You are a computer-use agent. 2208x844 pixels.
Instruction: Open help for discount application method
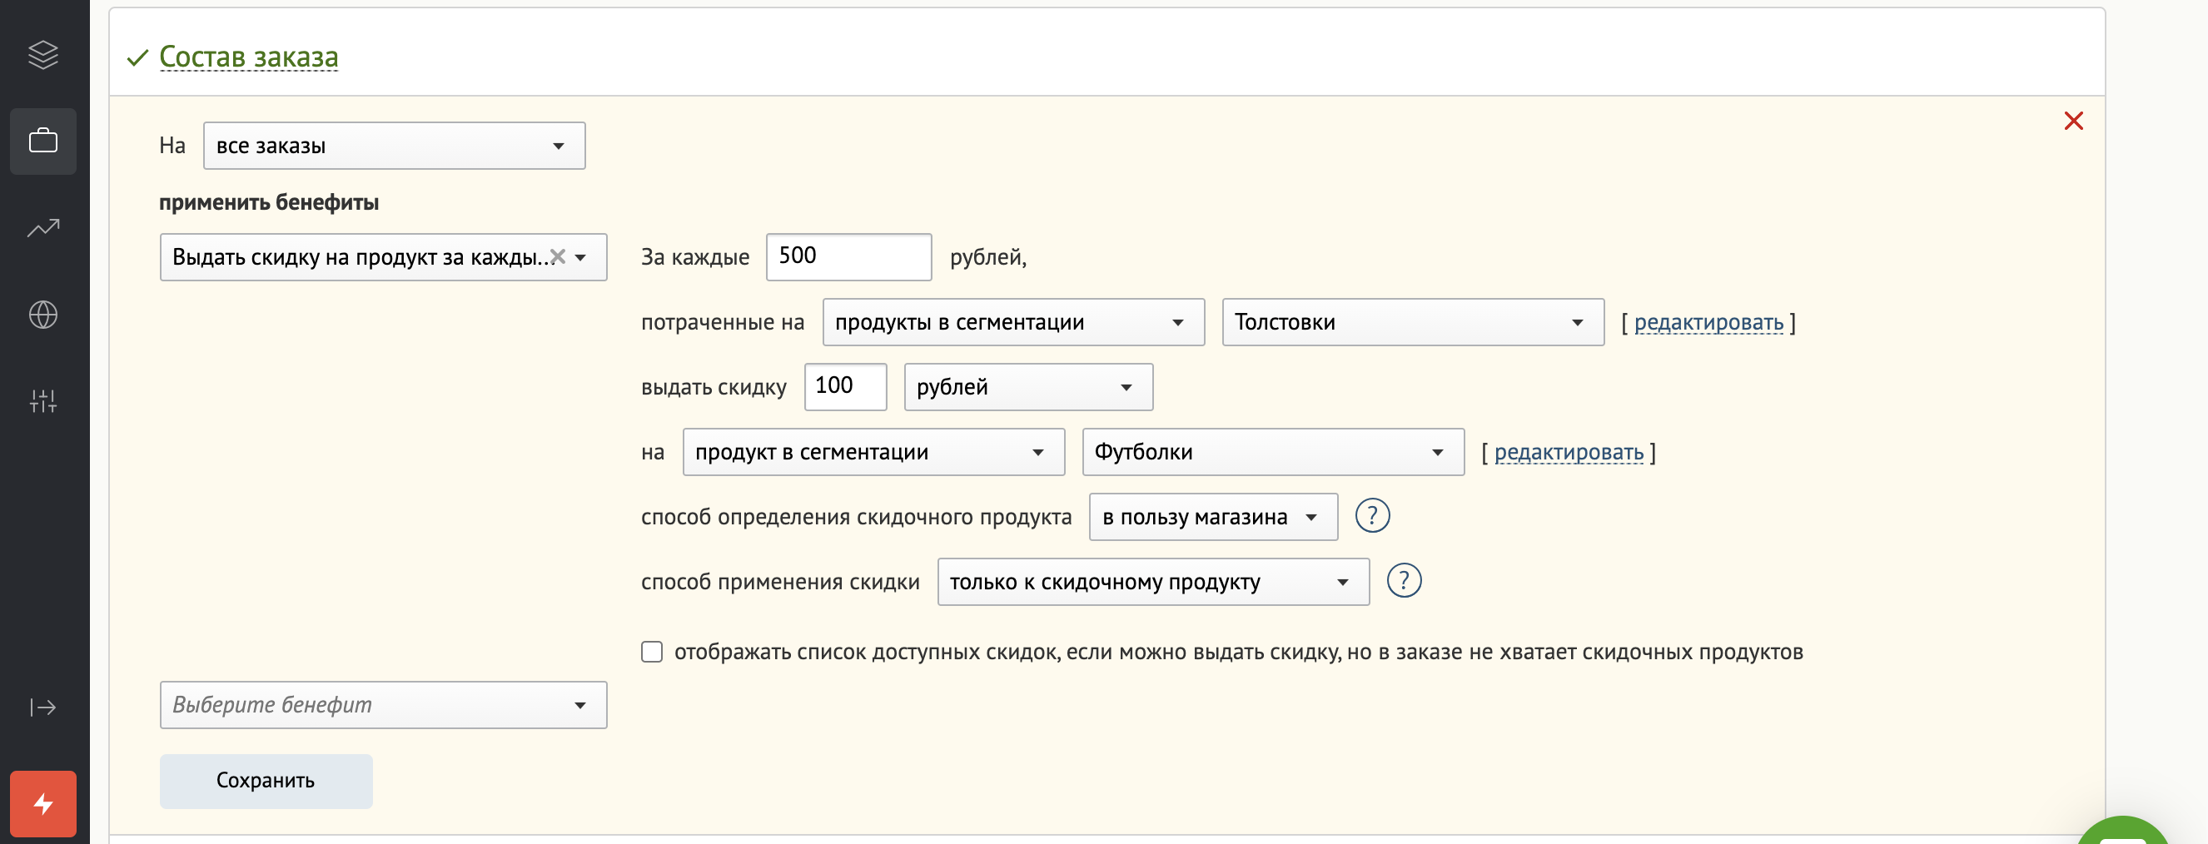pos(1404,581)
